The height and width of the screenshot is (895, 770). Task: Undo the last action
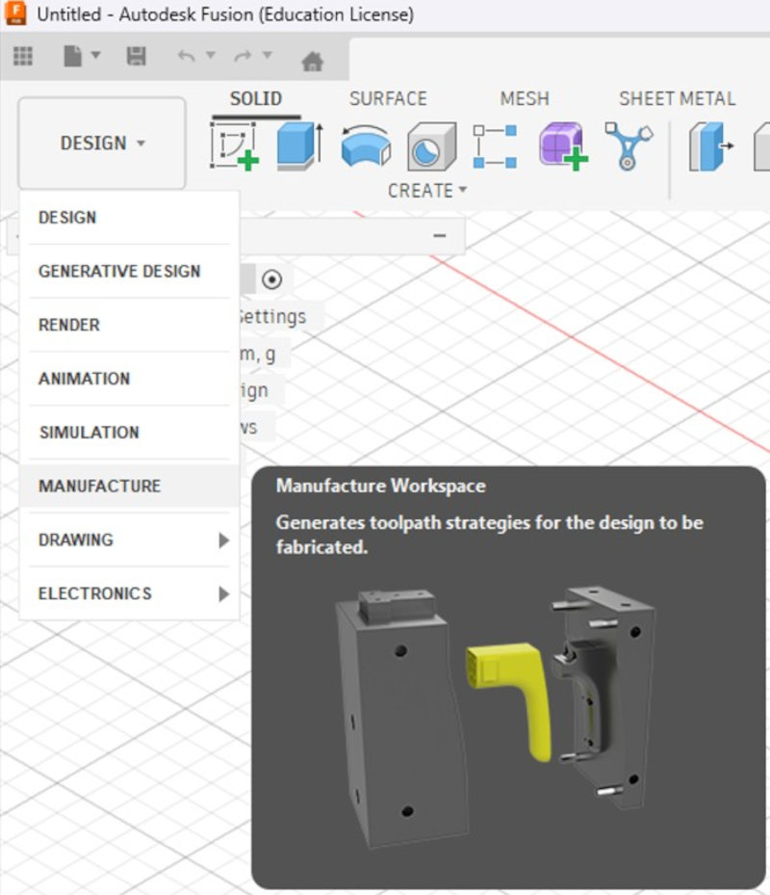(186, 56)
